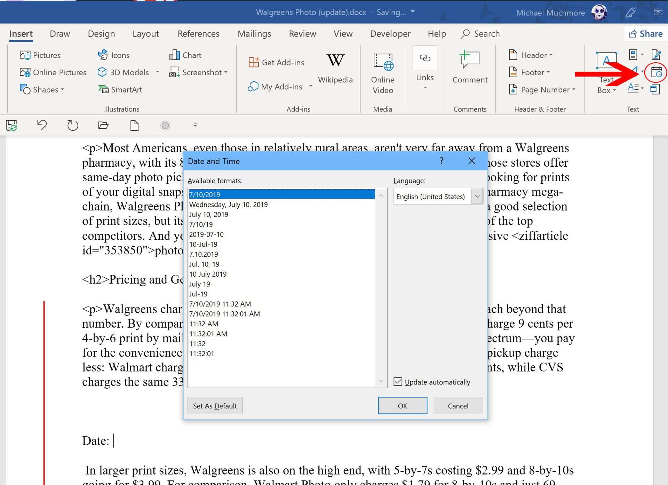Open the Links menu
Screen dimensions: 668x485
pos(425,68)
